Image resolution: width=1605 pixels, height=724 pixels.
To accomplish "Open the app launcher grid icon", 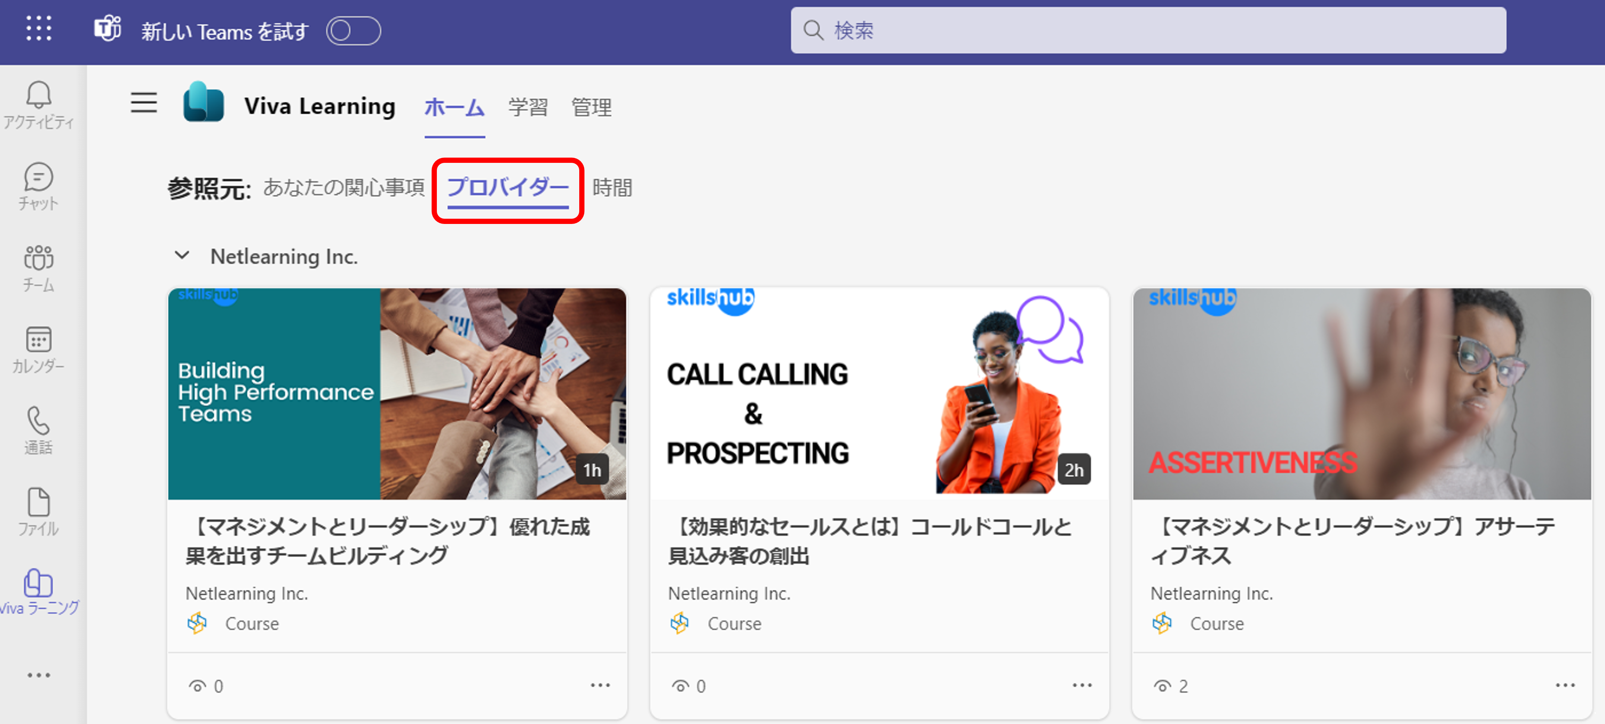I will pyautogui.click(x=39, y=29).
